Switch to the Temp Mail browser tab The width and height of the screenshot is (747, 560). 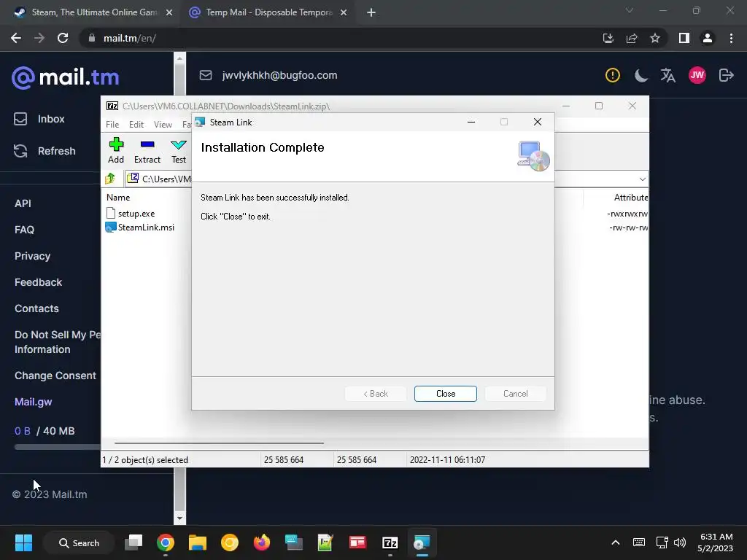267,12
